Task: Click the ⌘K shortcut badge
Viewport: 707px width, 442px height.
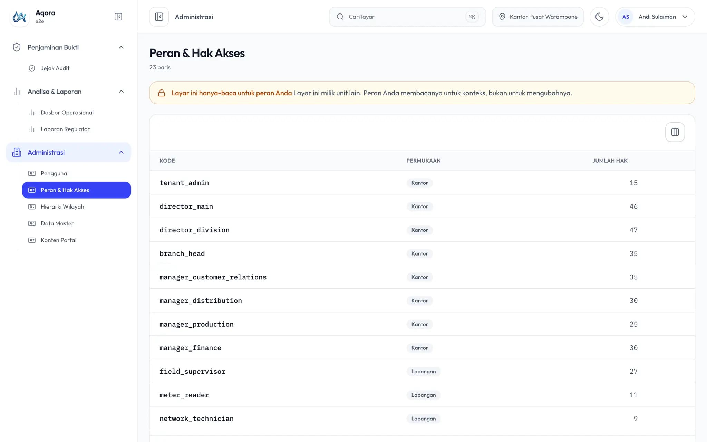Action: tap(472, 17)
